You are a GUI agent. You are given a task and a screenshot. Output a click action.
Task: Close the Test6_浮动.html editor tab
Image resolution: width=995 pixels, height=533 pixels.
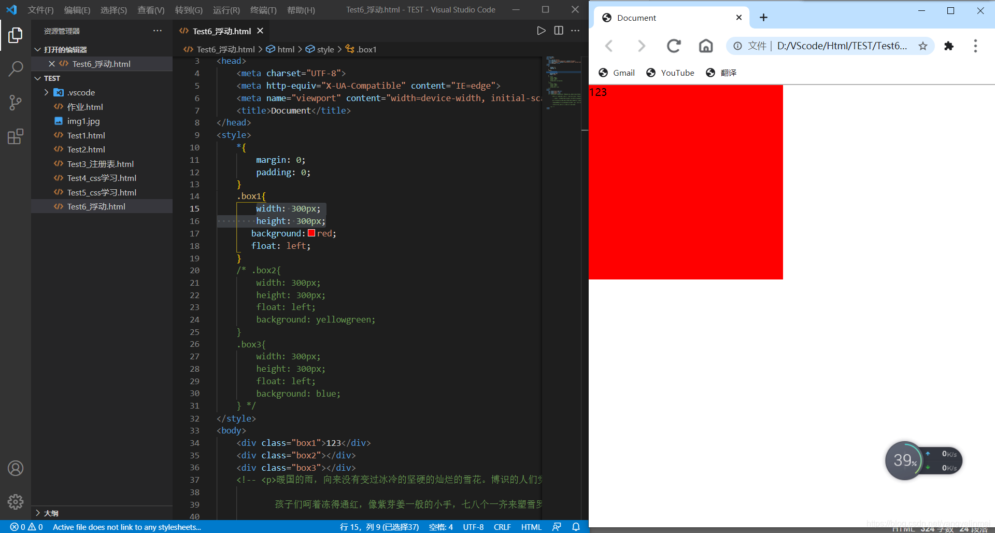(260, 31)
